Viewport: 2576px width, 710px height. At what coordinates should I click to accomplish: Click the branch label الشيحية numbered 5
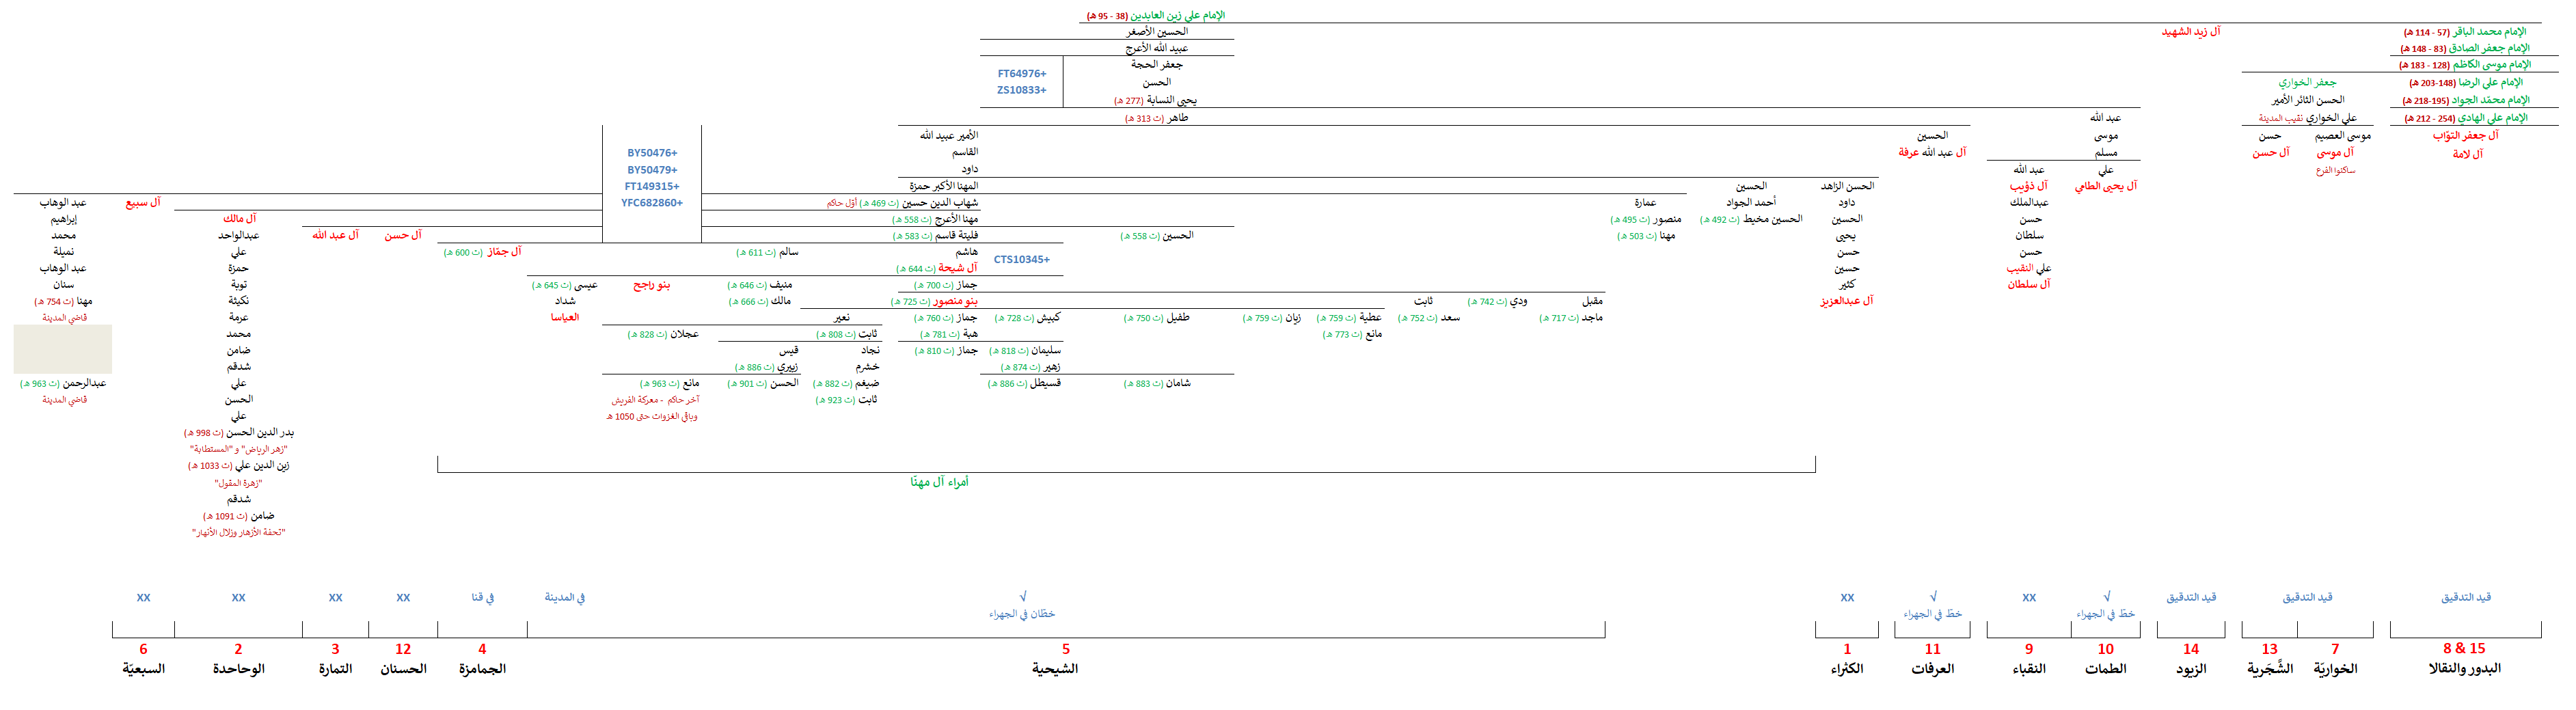click(1055, 669)
